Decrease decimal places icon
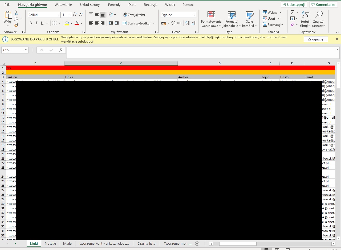The height and width of the screenshot is (250, 341). (x=193, y=23)
